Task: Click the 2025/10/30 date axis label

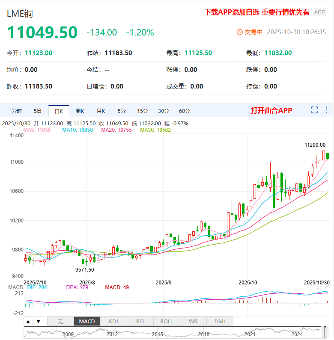Action: point(316,283)
